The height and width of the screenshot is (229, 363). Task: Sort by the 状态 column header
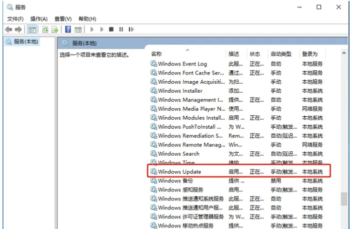[255, 54]
